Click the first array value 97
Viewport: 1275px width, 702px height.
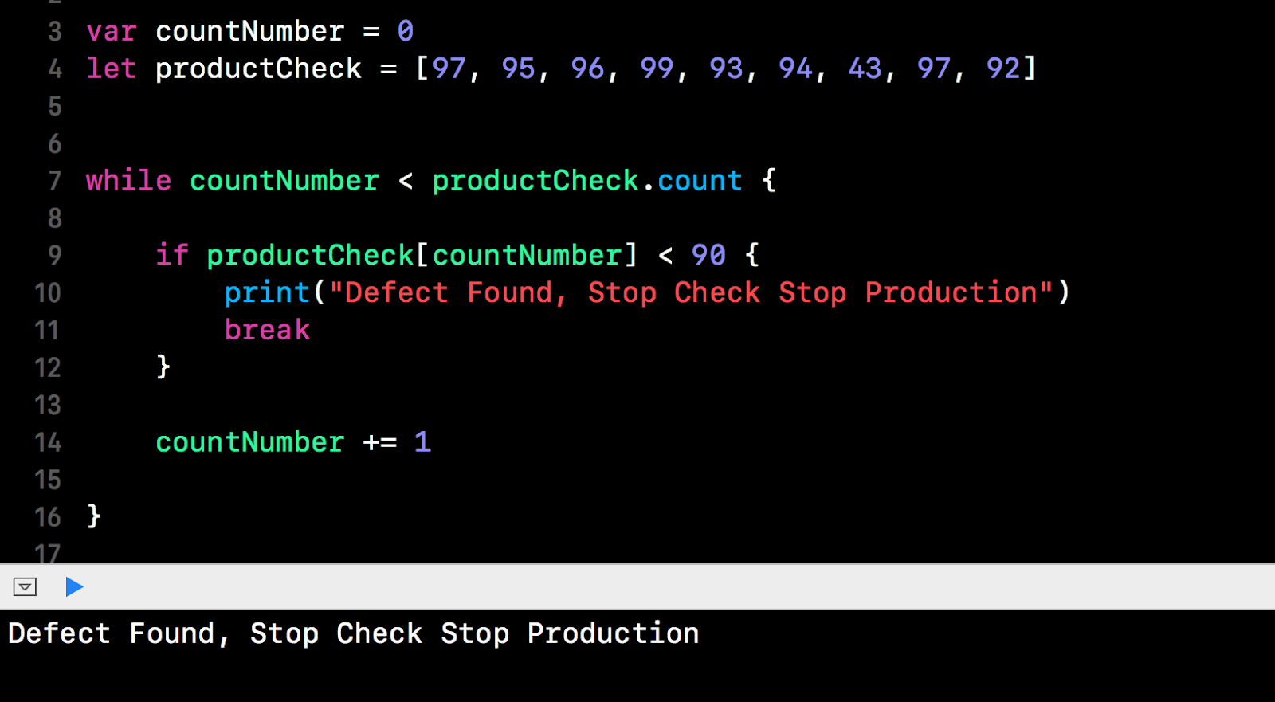point(449,69)
